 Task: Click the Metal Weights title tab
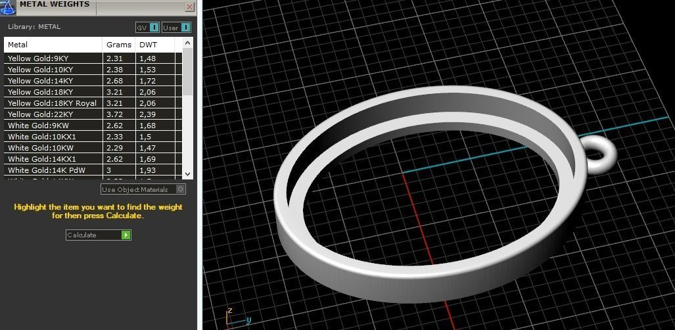(x=55, y=5)
